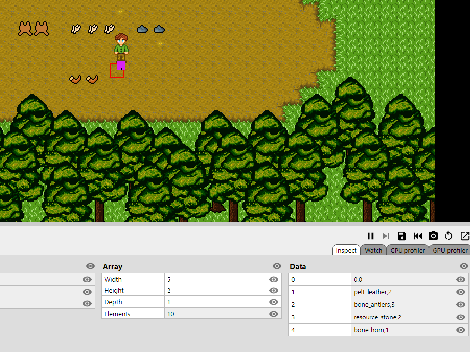Toggle watch eye for Elements row
The height and width of the screenshot is (352, 470).
[273, 314]
